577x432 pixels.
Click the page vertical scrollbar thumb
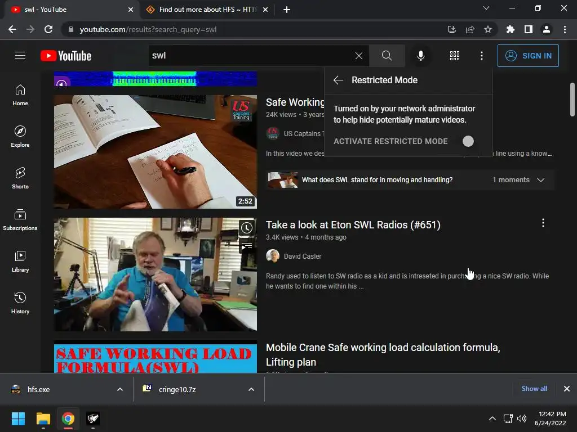[572, 100]
